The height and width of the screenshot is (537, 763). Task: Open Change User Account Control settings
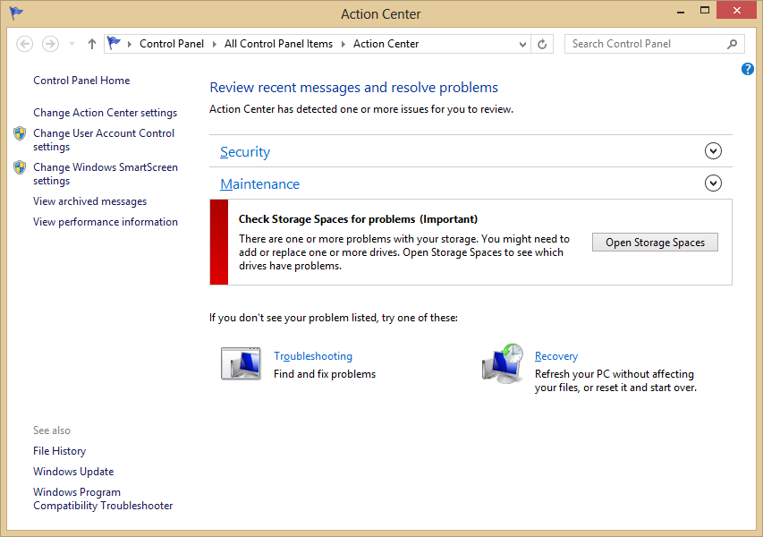[104, 140]
